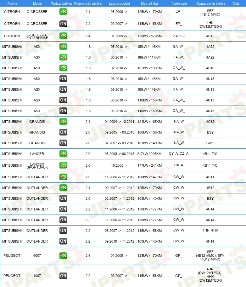
Task: Click the '86kW / 117KM' power cell
Action: pyautogui.click(x=149, y=57)
